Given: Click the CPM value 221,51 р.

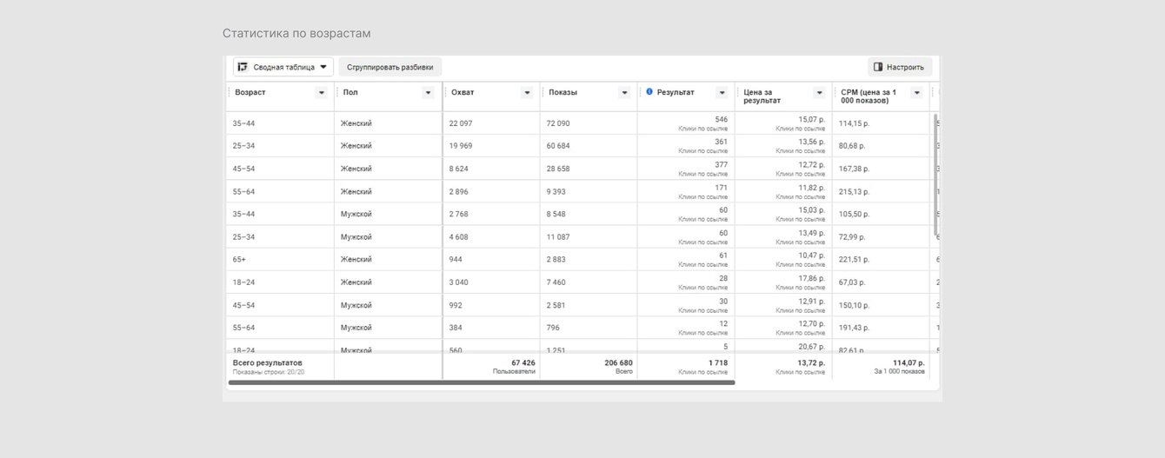Looking at the screenshot, I should pyautogui.click(x=854, y=259).
